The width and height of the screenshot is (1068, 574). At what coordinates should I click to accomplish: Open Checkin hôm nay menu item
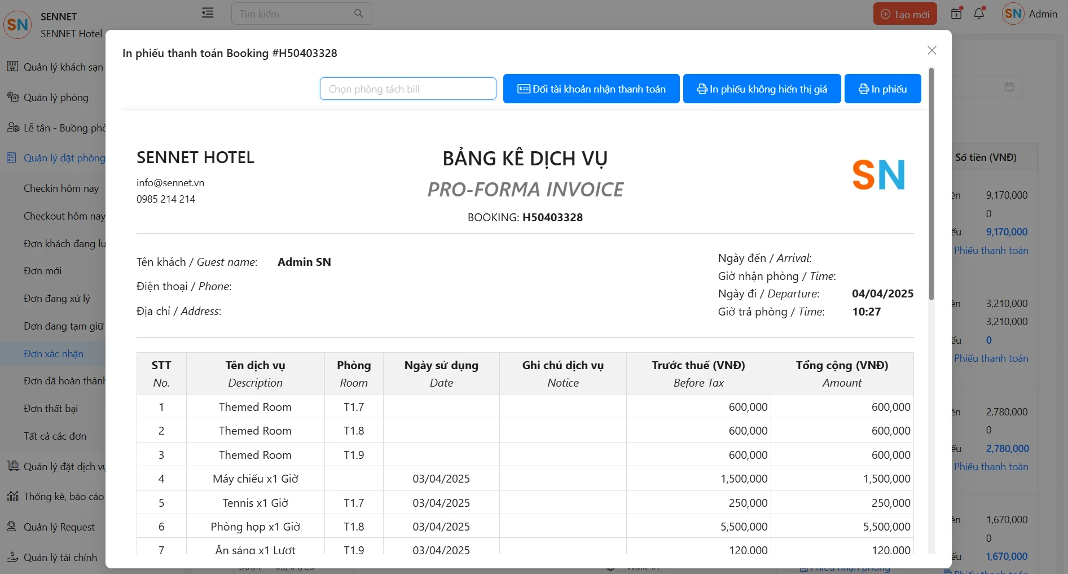pyautogui.click(x=61, y=189)
